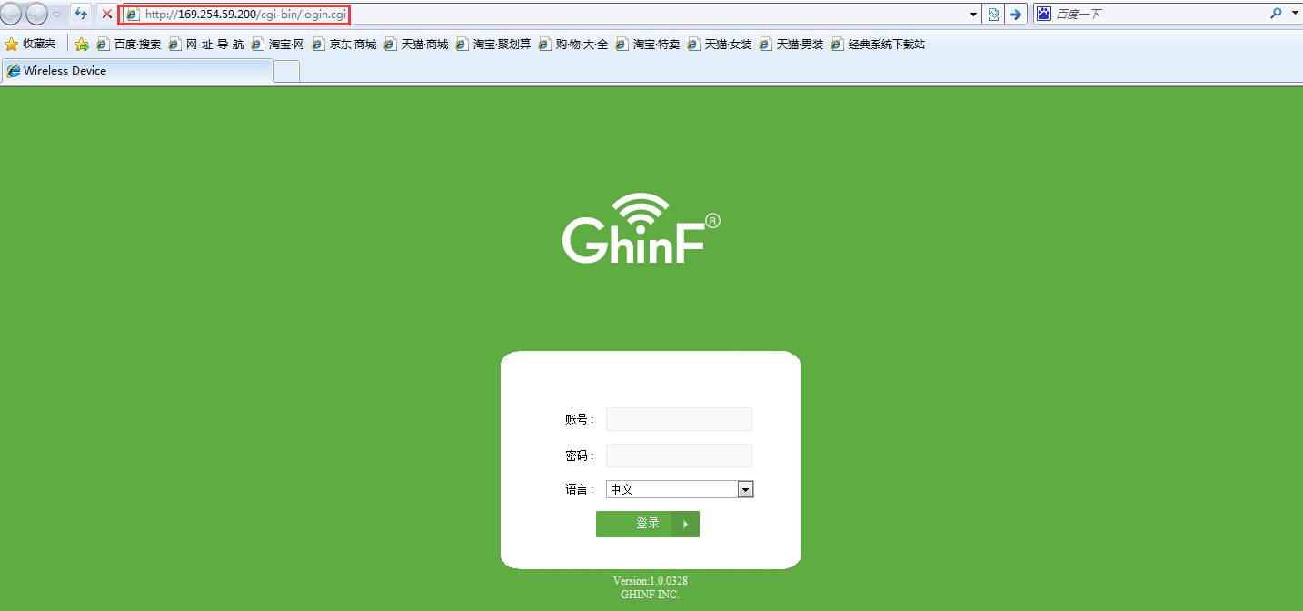
Task: Click the browser Back arrow button
Action: coord(13,14)
